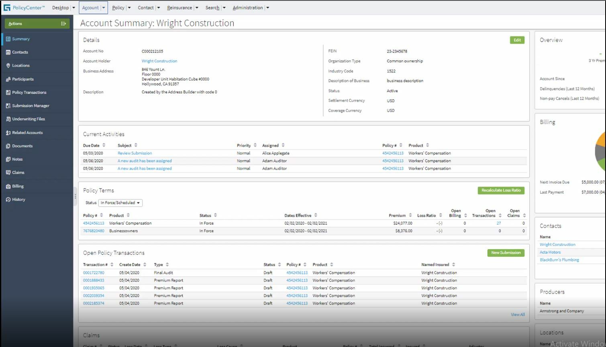Click the Contacts sidebar icon
Screen dimensions: 606x347
click(x=8, y=52)
